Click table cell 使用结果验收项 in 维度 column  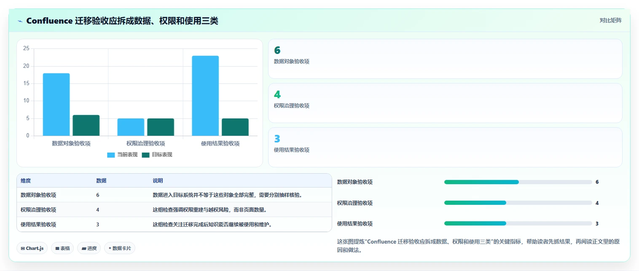(x=38, y=225)
